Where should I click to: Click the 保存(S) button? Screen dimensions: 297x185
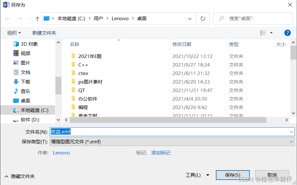point(233,175)
